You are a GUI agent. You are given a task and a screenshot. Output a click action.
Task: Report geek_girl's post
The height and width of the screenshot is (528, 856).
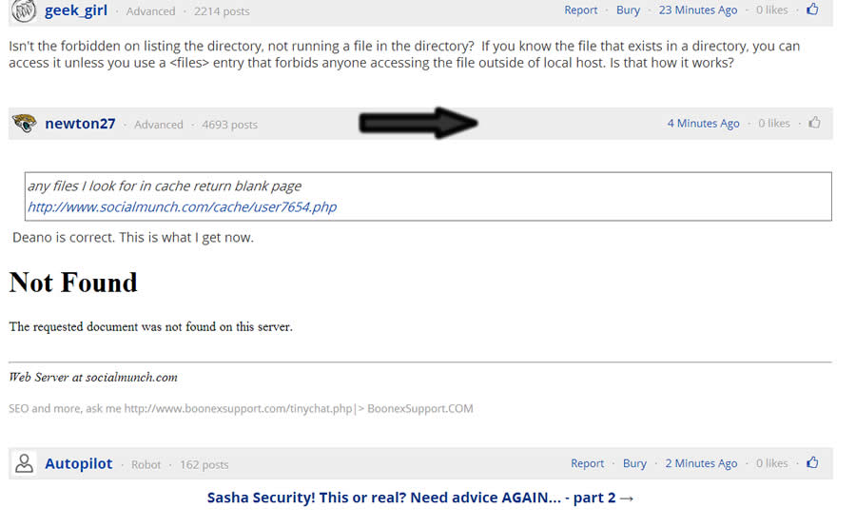pyautogui.click(x=581, y=10)
